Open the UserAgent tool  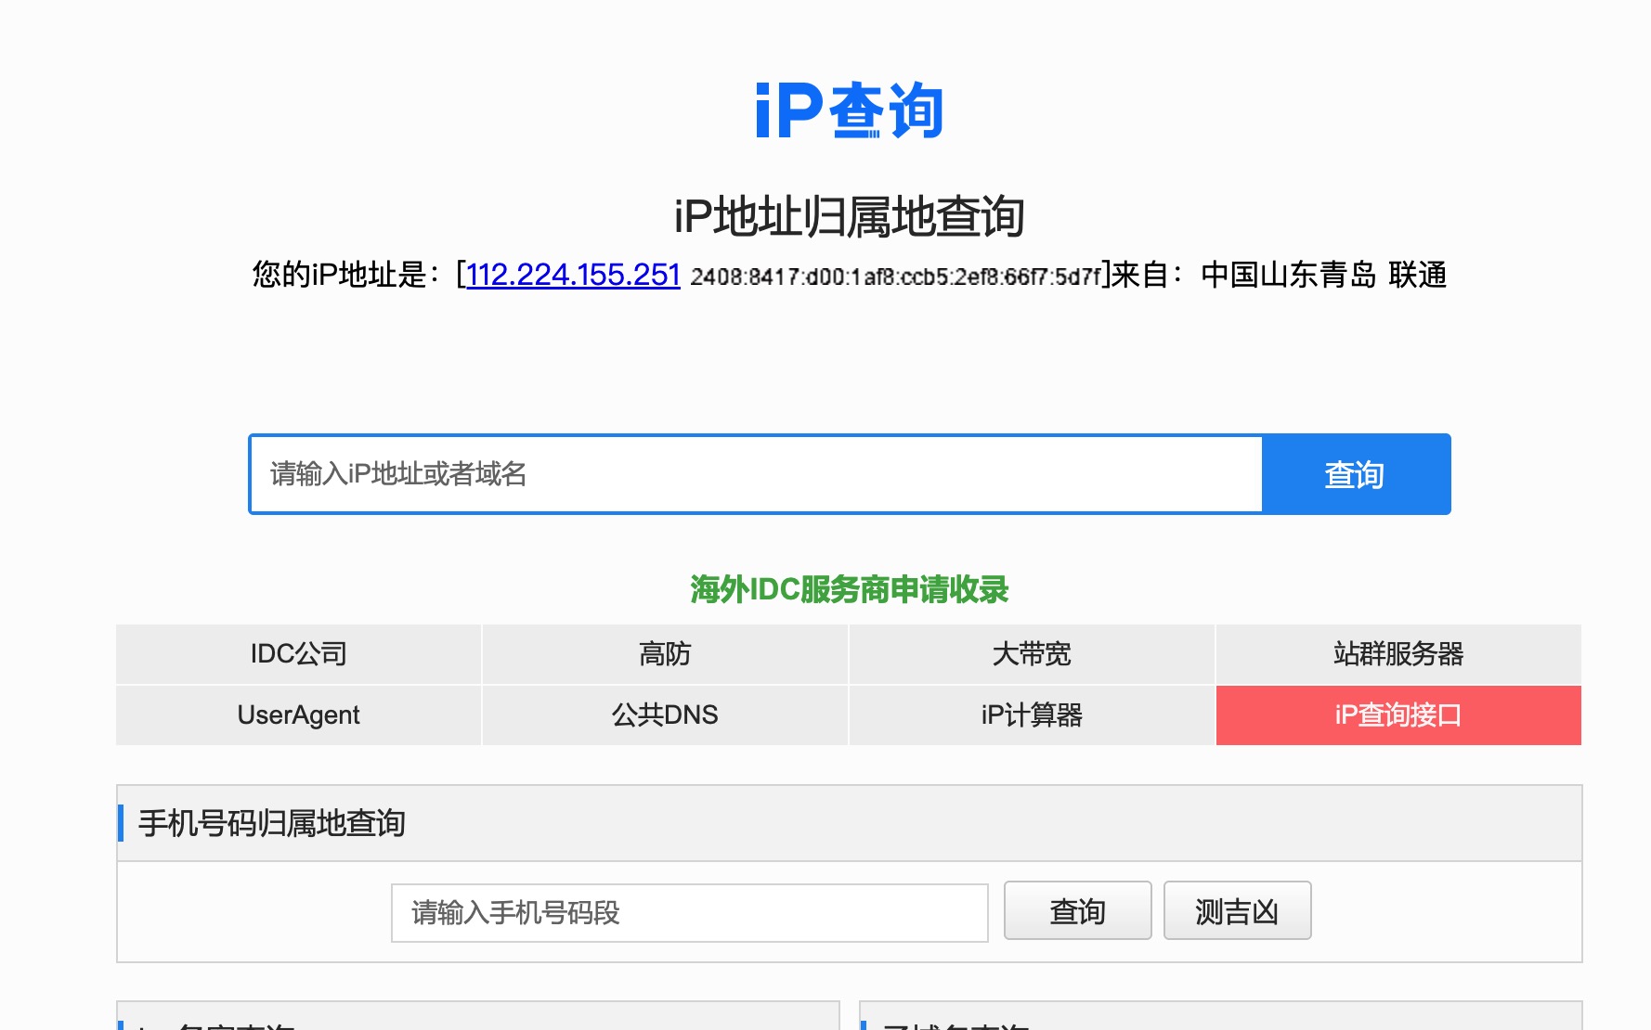click(298, 715)
